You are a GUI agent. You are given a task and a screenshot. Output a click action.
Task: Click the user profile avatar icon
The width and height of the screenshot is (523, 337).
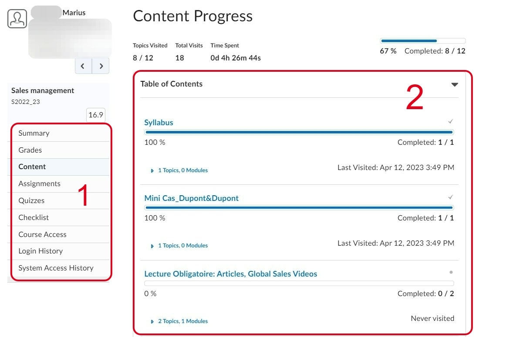pyautogui.click(x=17, y=19)
